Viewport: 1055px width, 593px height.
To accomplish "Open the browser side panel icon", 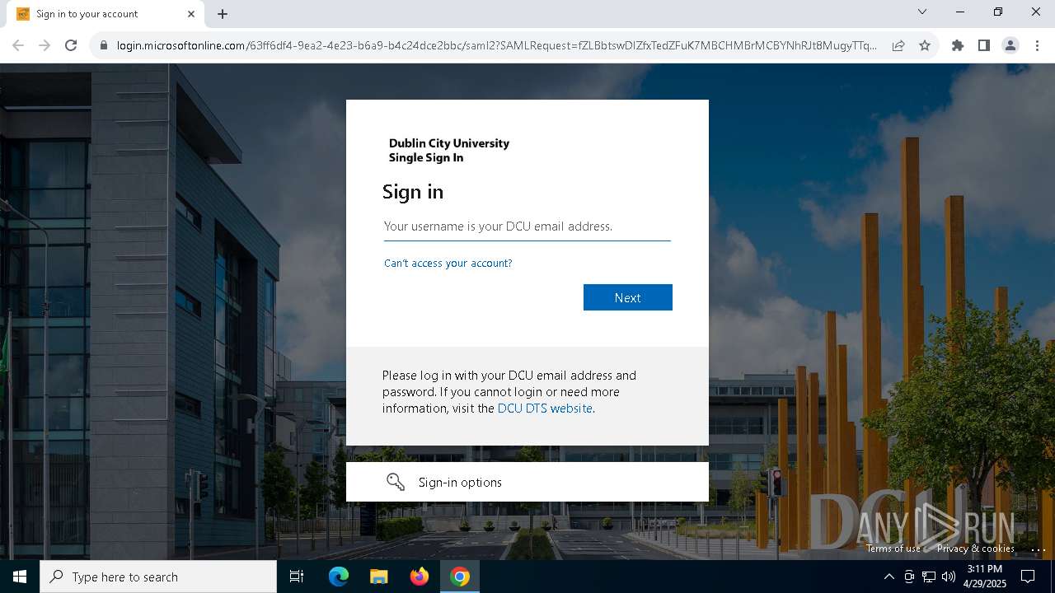I will 984,45.
